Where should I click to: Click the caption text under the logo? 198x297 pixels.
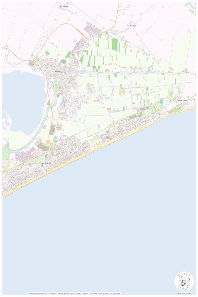184,293
